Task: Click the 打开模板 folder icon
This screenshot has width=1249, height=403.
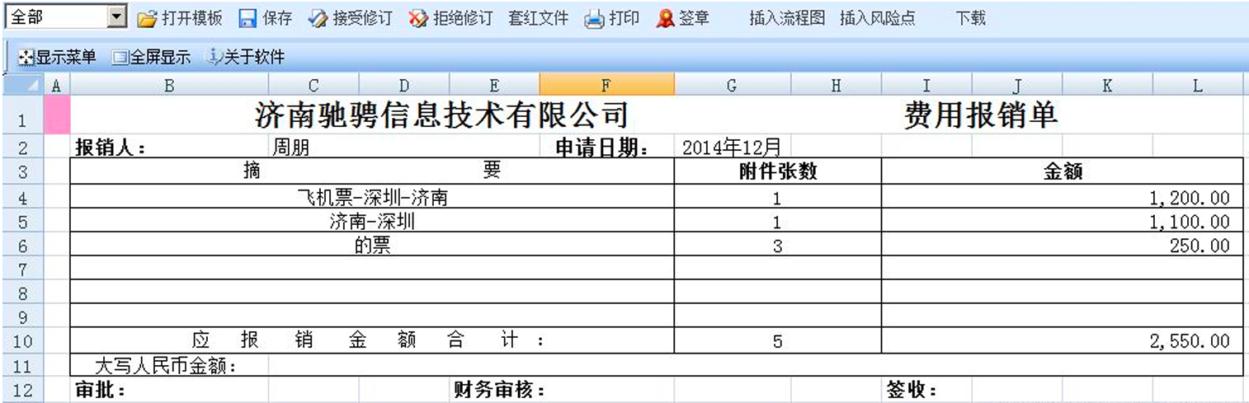Action: point(146,18)
